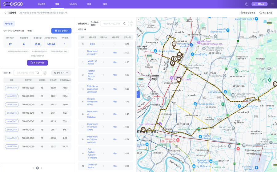Open the 10개씩 보기 page size dropdown
Screen dimensions: 277x172
tap(61, 73)
